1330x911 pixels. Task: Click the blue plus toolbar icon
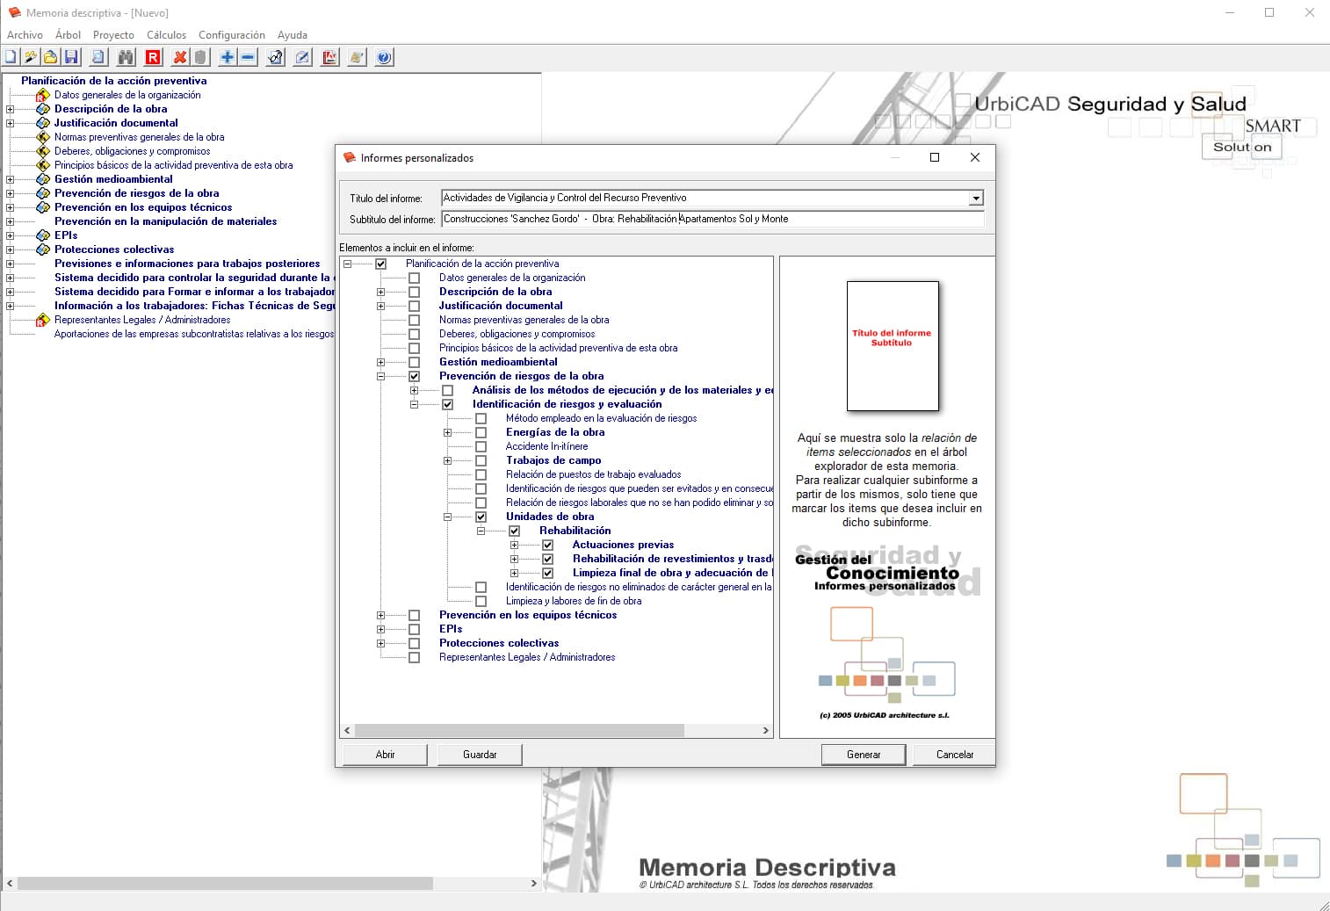(x=228, y=57)
